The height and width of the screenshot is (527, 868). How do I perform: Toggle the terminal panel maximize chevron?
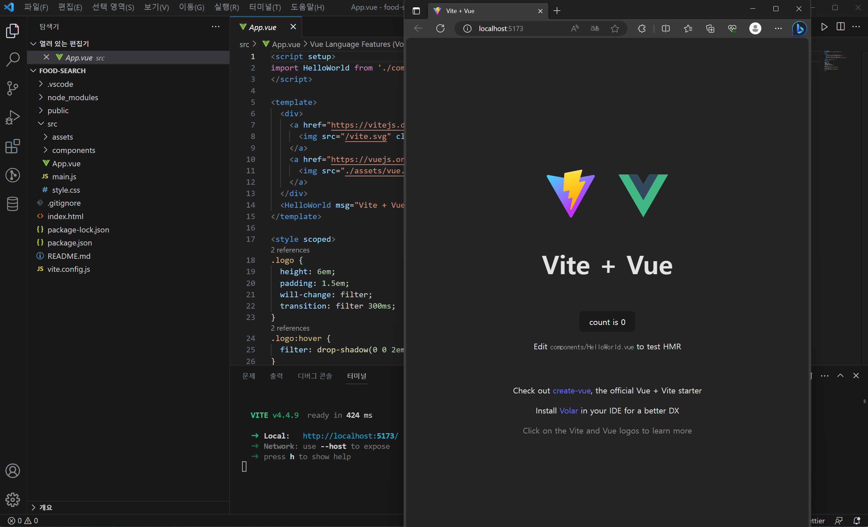[840, 375]
